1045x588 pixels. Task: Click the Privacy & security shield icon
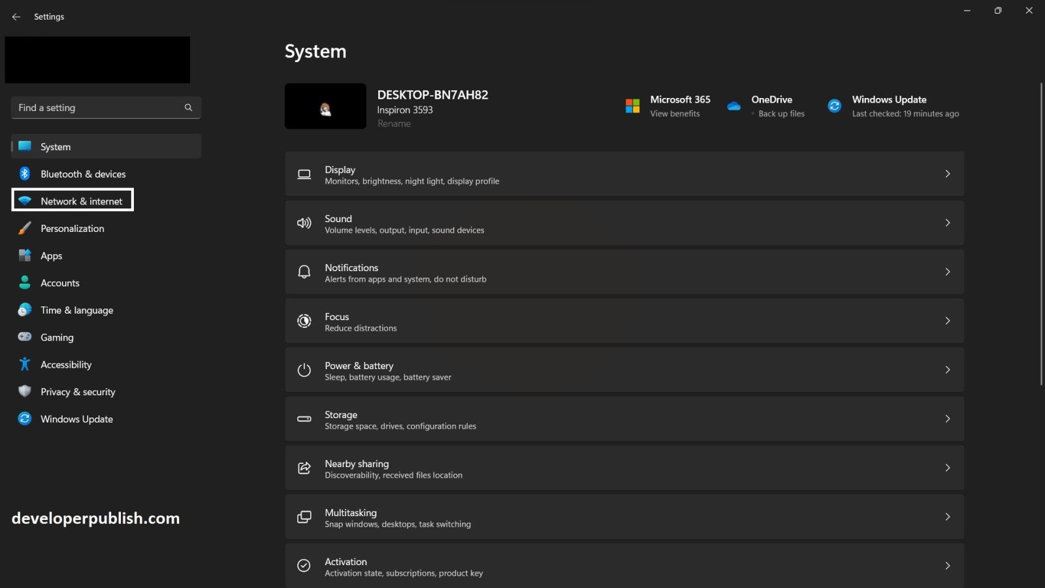pos(25,391)
